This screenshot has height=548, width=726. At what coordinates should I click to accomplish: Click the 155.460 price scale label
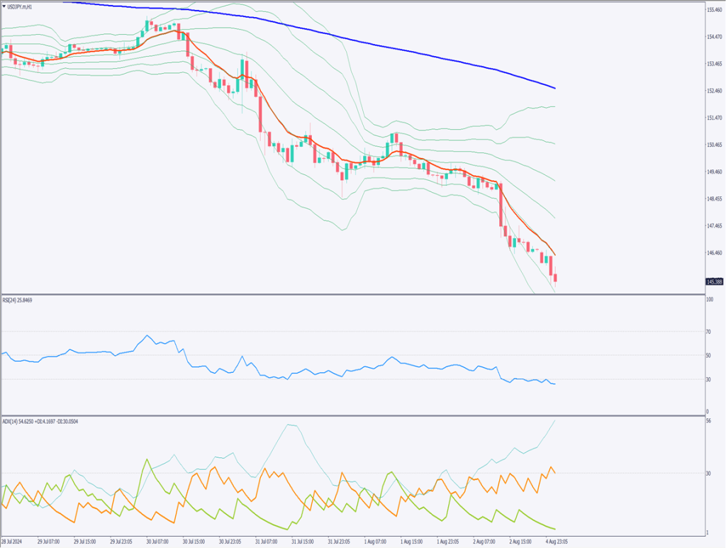coord(714,10)
